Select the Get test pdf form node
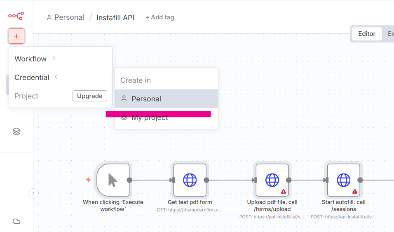Viewport: 394px width, 232px height. click(x=190, y=180)
